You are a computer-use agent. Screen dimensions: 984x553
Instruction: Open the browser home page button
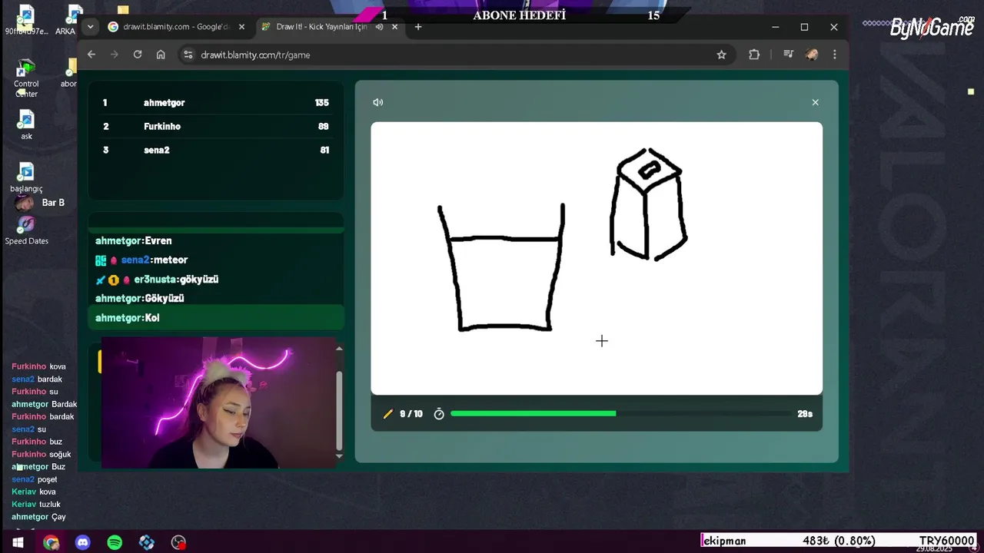[161, 55]
